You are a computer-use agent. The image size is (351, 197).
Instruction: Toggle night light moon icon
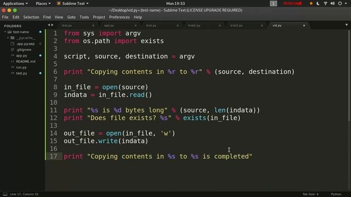point(318,3)
